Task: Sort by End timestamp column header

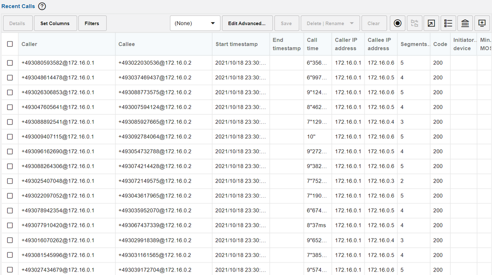Action: coord(287,44)
